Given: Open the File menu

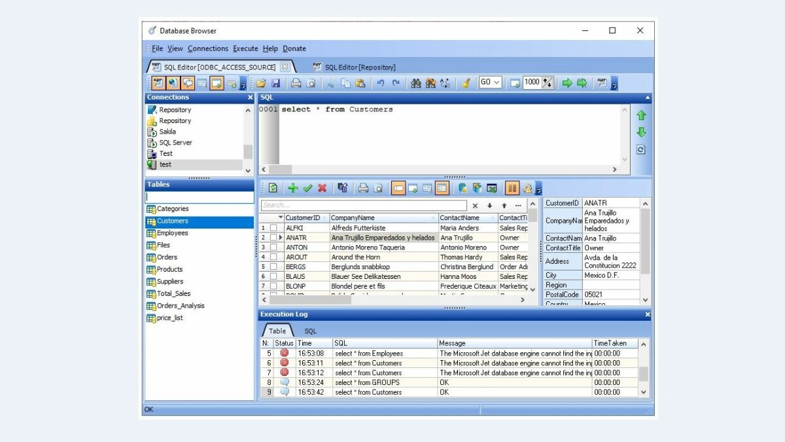Looking at the screenshot, I should 158,48.
